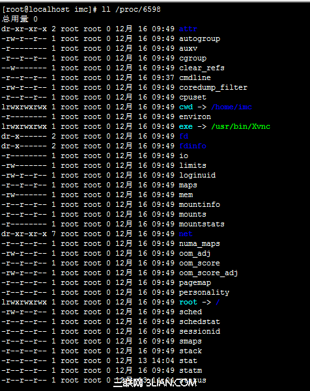Click the /home/imc link target
Screen dimensions: 310x391
[231, 107]
